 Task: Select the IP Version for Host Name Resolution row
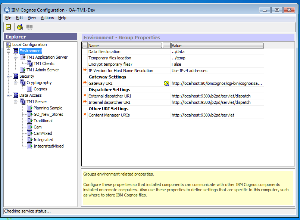click(x=173, y=71)
